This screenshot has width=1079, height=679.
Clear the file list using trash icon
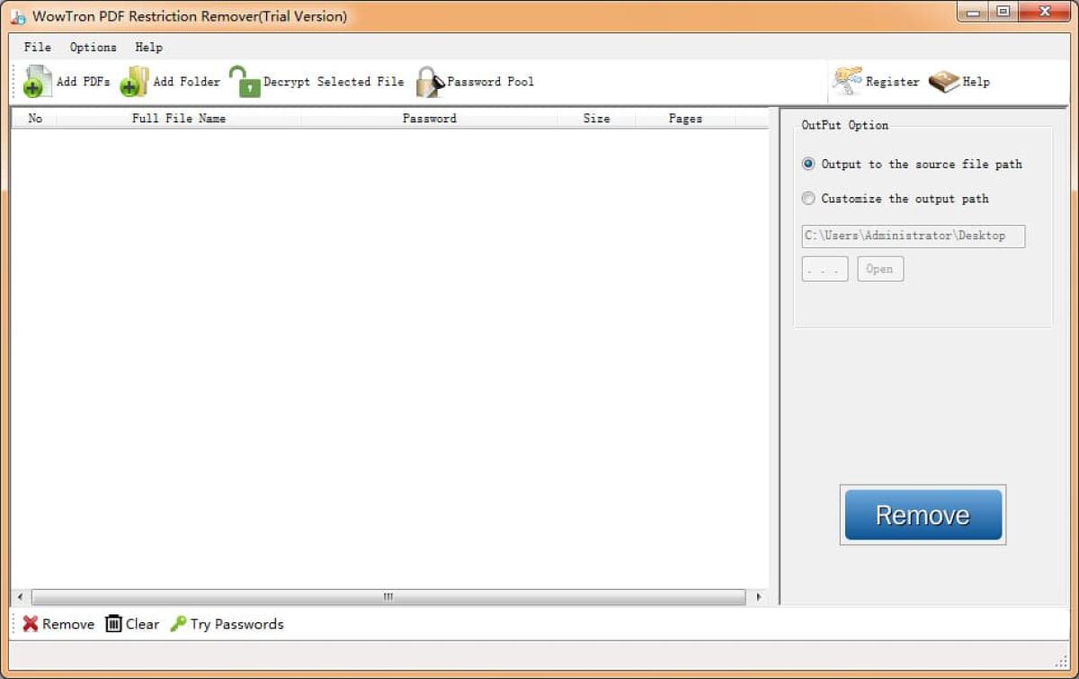(114, 623)
